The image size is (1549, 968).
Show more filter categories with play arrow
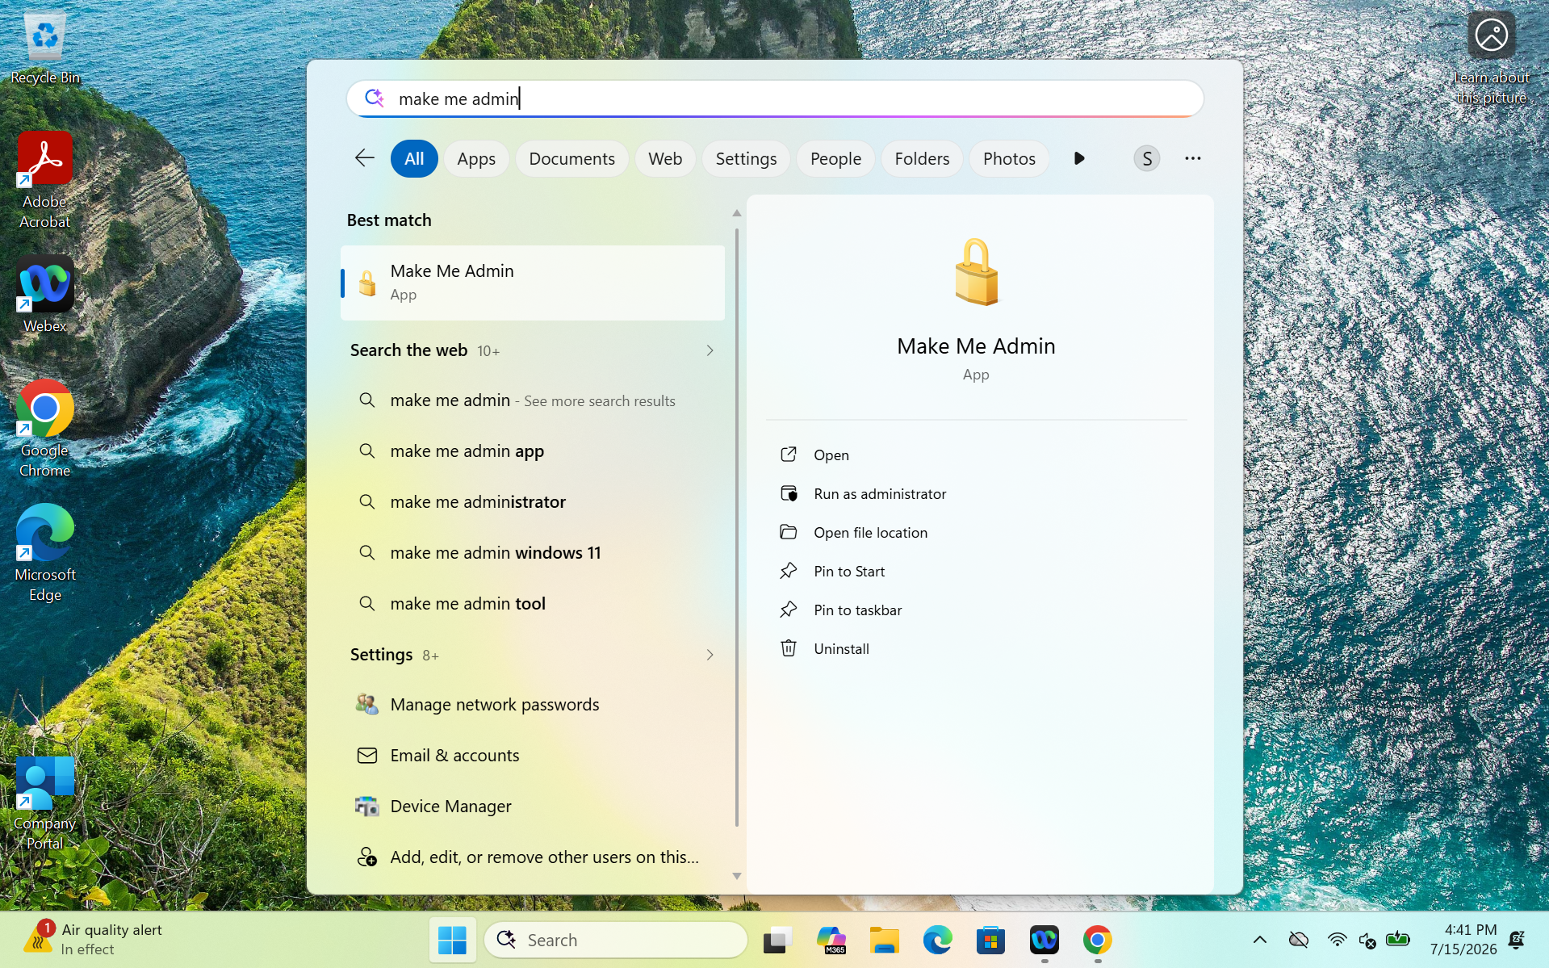pos(1079,158)
